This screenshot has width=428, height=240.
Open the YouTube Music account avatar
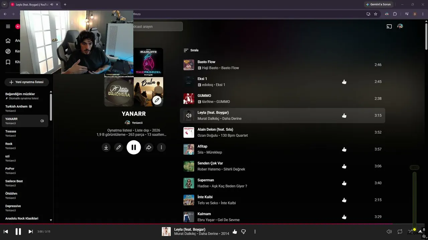point(400,26)
